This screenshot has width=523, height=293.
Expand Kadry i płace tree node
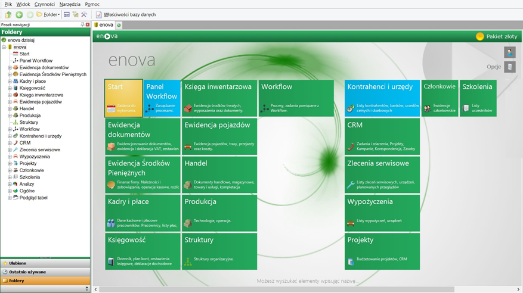pos(10,81)
